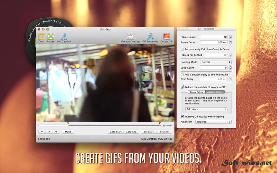Zoom the Untitled window with green button
The image size is (277, 173).
coord(47,29)
